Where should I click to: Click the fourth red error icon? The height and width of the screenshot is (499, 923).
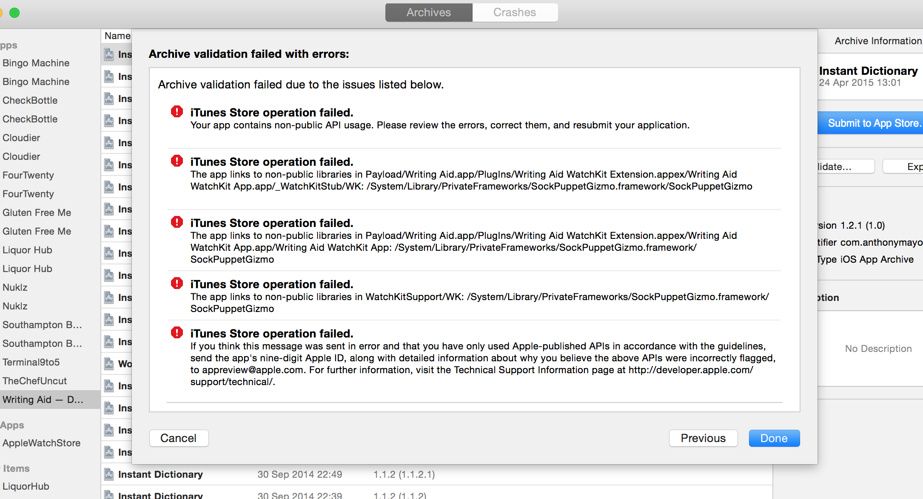[177, 284]
